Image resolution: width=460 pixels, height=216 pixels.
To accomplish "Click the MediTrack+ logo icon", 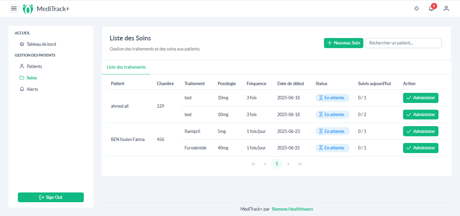I will (x=28, y=9).
